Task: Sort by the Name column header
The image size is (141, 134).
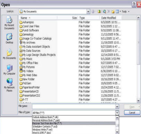Action: (x=38, y=18)
